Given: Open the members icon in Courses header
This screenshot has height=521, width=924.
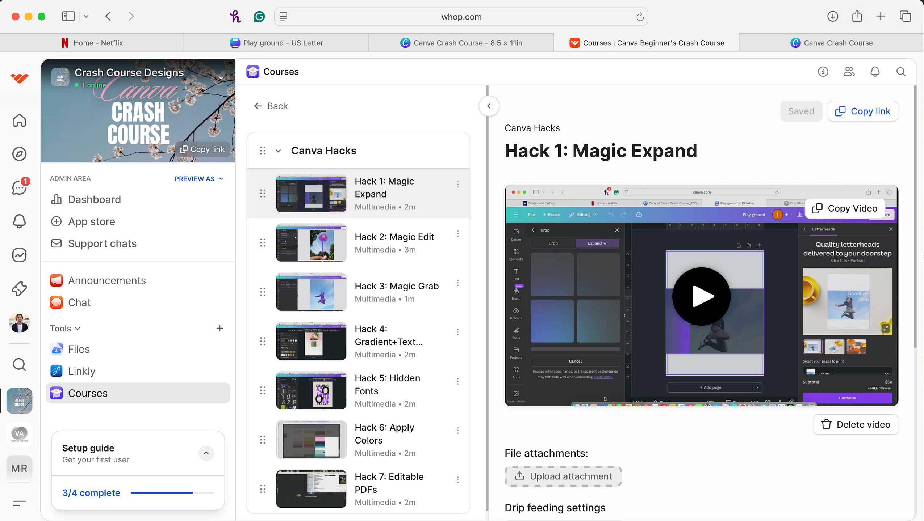Looking at the screenshot, I should [849, 72].
